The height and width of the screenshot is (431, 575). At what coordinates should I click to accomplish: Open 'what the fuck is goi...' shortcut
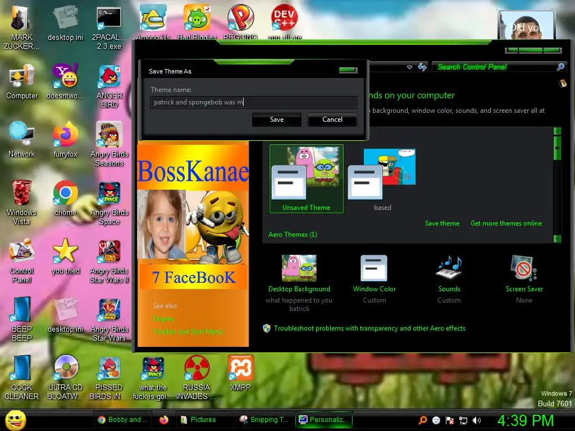pyautogui.click(x=153, y=378)
